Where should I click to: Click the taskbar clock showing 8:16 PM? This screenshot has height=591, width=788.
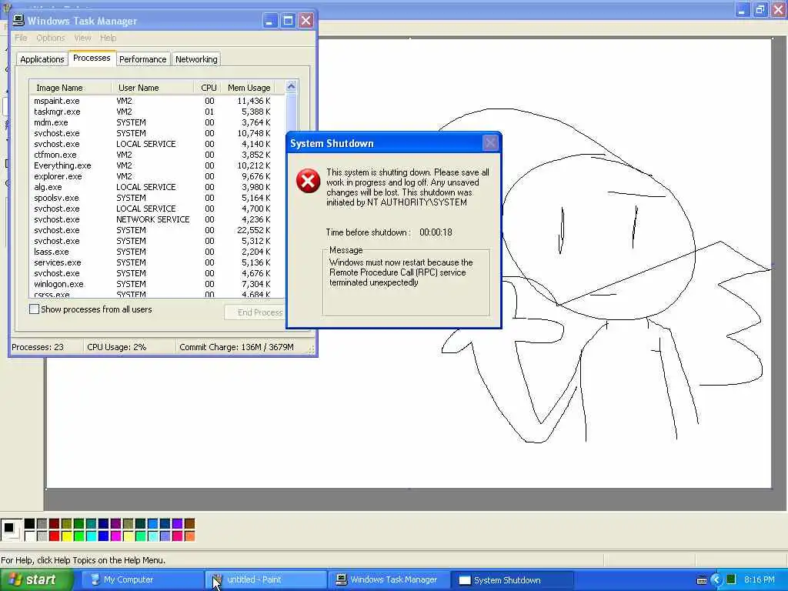point(759,580)
